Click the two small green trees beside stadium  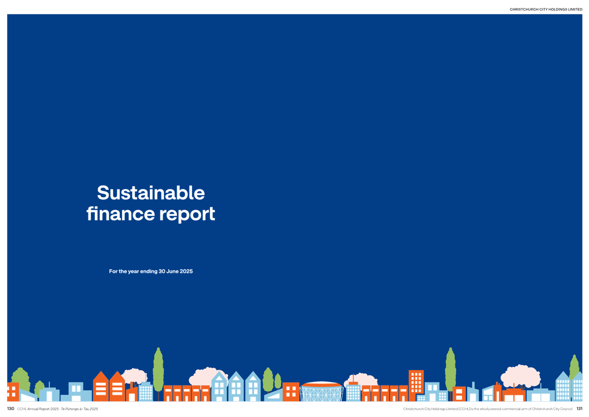(x=272, y=379)
